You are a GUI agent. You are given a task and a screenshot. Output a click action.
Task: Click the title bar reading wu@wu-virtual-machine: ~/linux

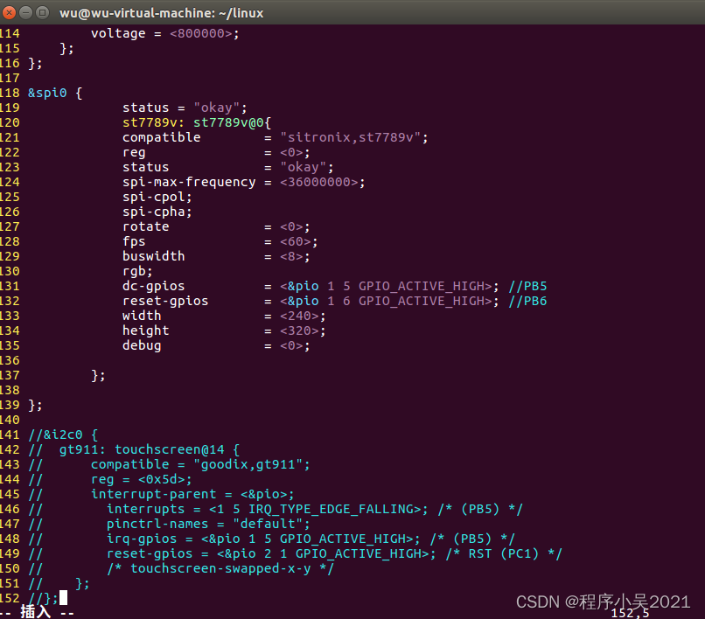[162, 12]
